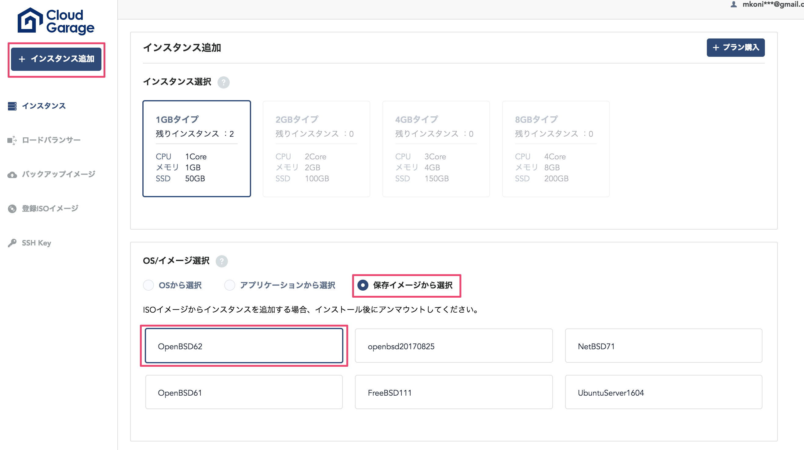Pick the OpenBSD62 saved image

coord(244,346)
